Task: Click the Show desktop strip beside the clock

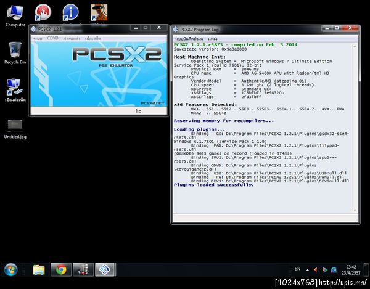Action: tap(366, 269)
